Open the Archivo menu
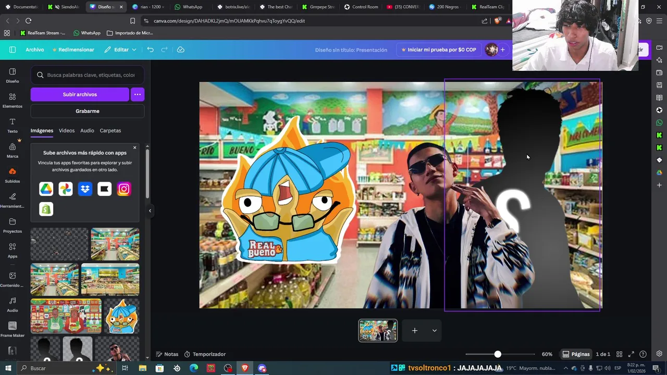Image resolution: width=667 pixels, height=375 pixels. (35, 49)
